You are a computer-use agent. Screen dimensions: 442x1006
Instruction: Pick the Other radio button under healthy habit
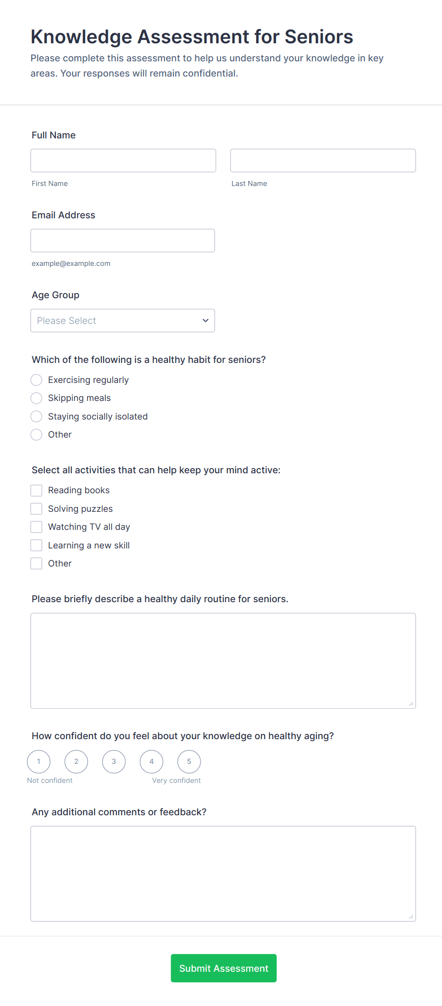pos(37,435)
